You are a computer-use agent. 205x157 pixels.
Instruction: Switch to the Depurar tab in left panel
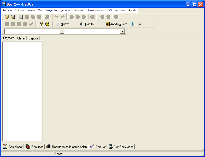coord(33,38)
